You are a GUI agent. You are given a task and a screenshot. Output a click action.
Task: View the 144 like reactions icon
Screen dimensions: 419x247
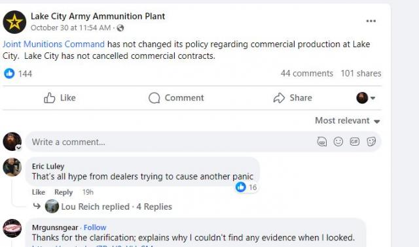point(9,73)
